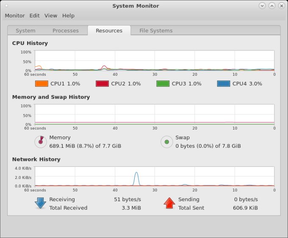The image size is (288, 238).
Task: Switch to the File Systems tab
Action: tap(156, 30)
